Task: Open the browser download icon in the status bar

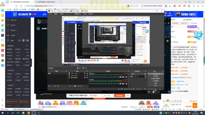Action: coord(179,109)
